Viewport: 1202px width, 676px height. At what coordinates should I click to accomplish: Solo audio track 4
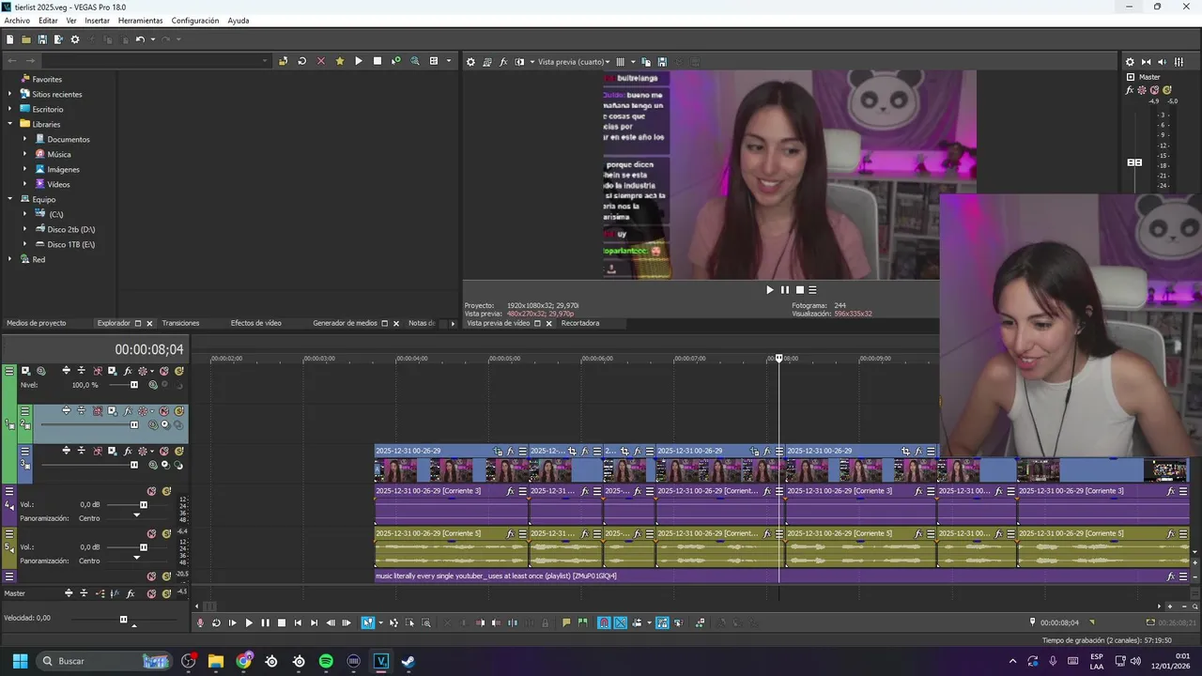tap(166, 491)
